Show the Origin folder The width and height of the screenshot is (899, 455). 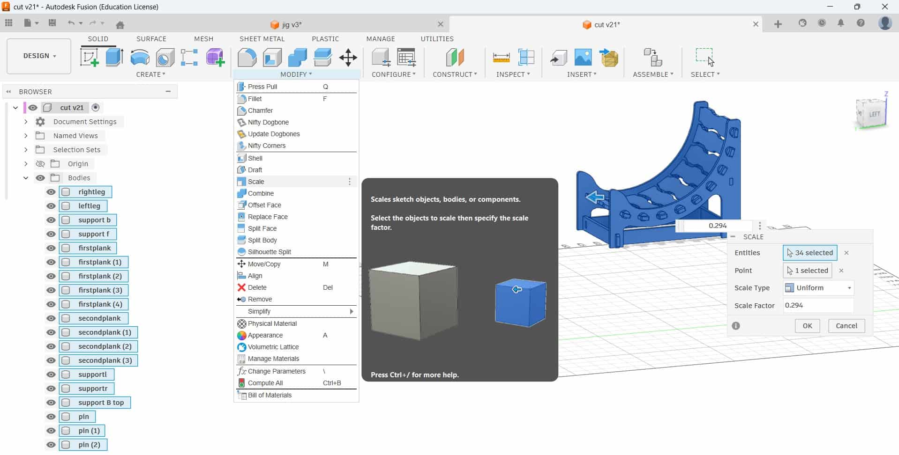pyautogui.click(x=40, y=164)
